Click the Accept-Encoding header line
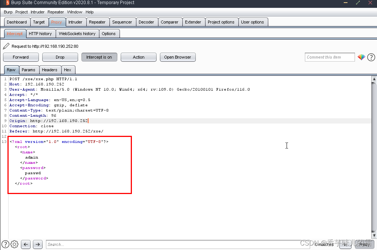Viewport: 377px width, 250px height. [x=49, y=105]
